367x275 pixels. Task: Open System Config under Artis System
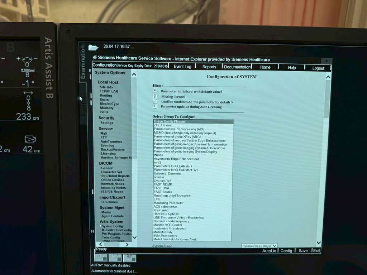[x=112, y=226]
